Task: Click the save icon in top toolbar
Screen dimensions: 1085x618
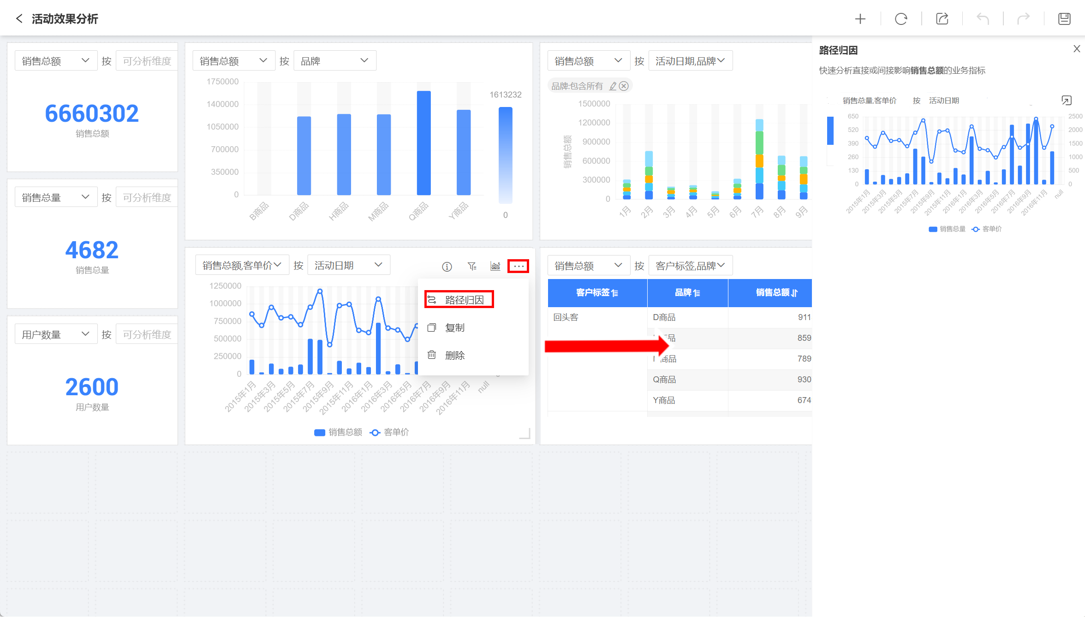Action: coord(1064,19)
